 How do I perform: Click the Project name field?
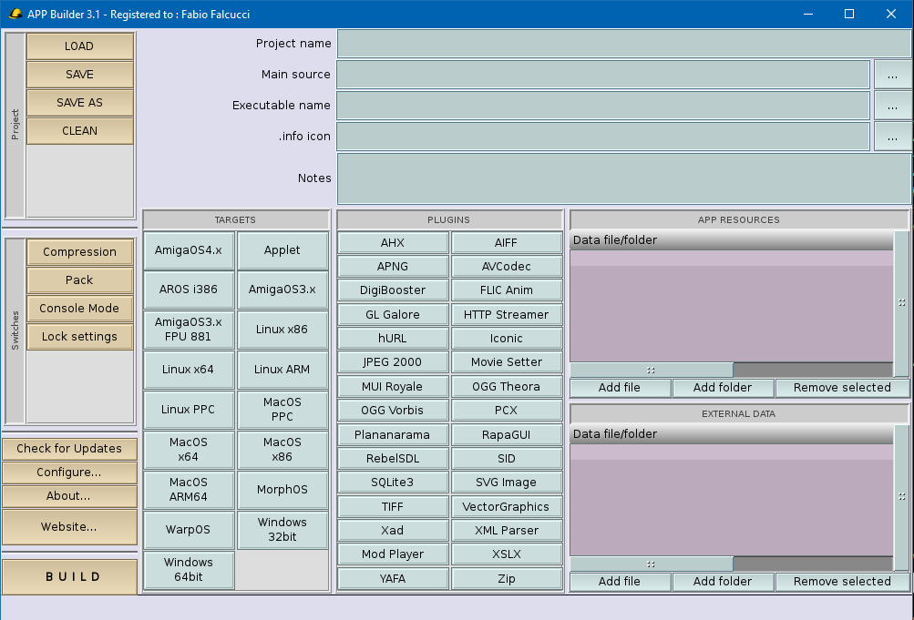[622, 43]
